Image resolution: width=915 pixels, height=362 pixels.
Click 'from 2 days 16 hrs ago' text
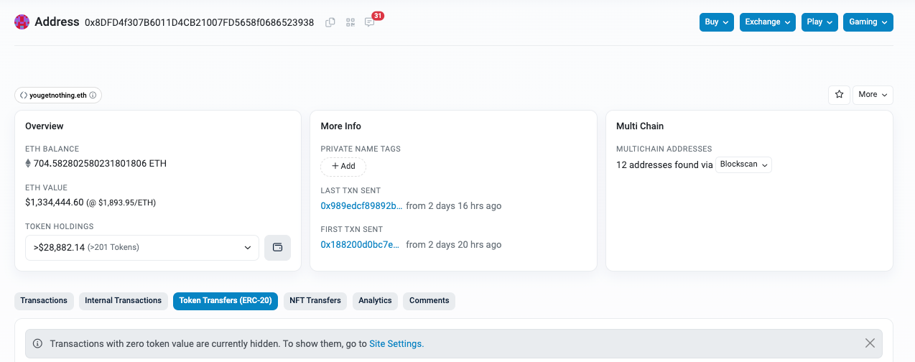pos(454,206)
